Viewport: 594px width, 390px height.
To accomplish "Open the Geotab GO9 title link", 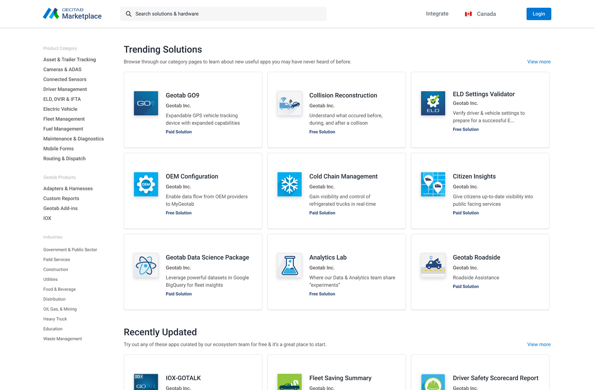I will tap(182, 95).
